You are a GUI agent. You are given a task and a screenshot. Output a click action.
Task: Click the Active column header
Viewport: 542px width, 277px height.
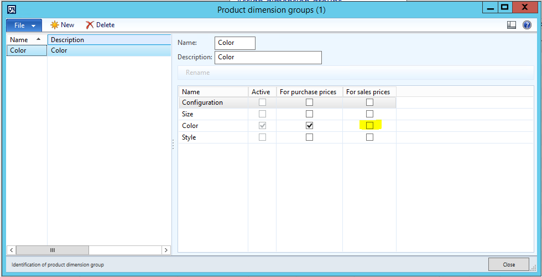(x=262, y=92)
